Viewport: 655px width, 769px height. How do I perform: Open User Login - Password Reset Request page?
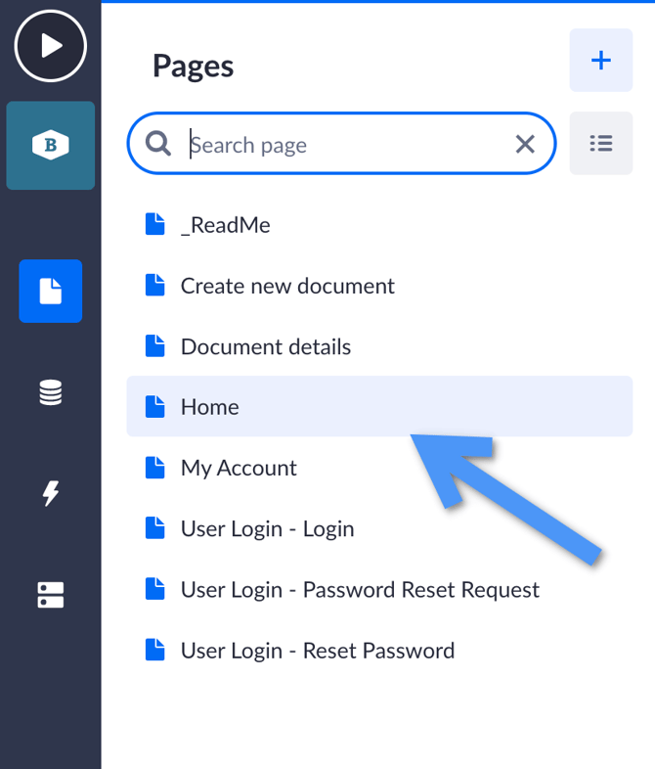360,589
